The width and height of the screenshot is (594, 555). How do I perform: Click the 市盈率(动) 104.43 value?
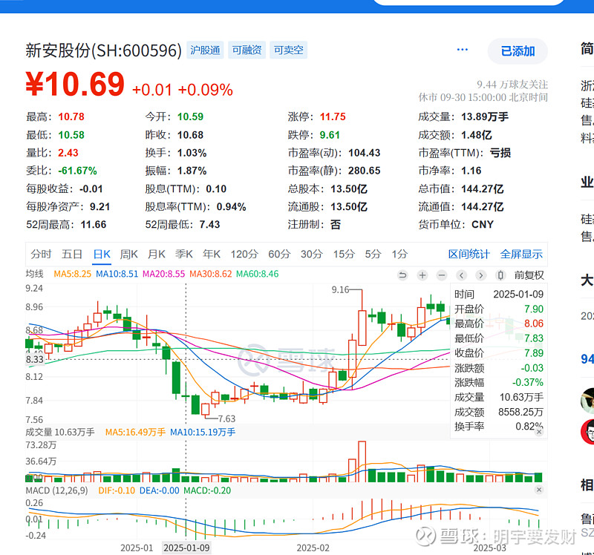click(x=364, y=153)
